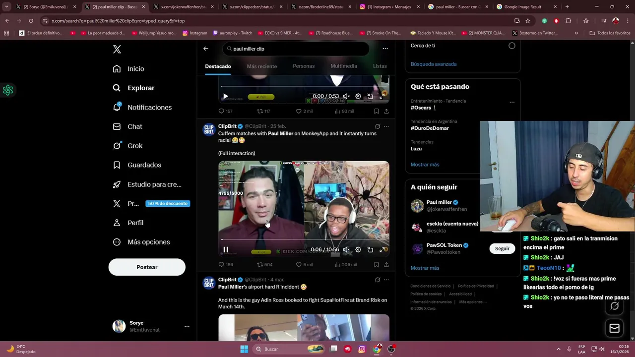Mute the 10:56 video
The image size is (635, 357).
pyautogui.click(x=346, y=249)
